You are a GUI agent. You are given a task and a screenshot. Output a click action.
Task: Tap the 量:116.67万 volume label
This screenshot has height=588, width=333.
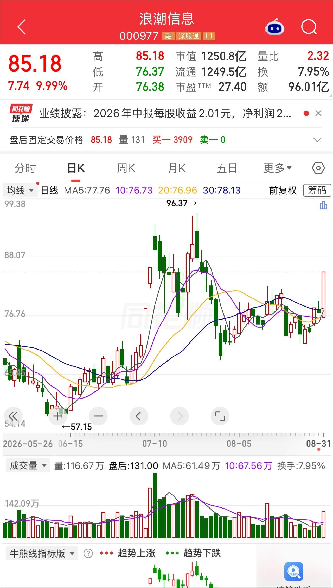[x=79, y=466]
